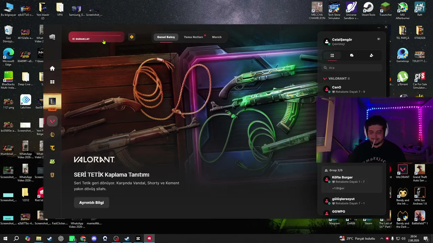Image resolution: width=433 pixels, height=243 pixels.
Task: Open Discord from the taskbar
Action: pos(94,239)
